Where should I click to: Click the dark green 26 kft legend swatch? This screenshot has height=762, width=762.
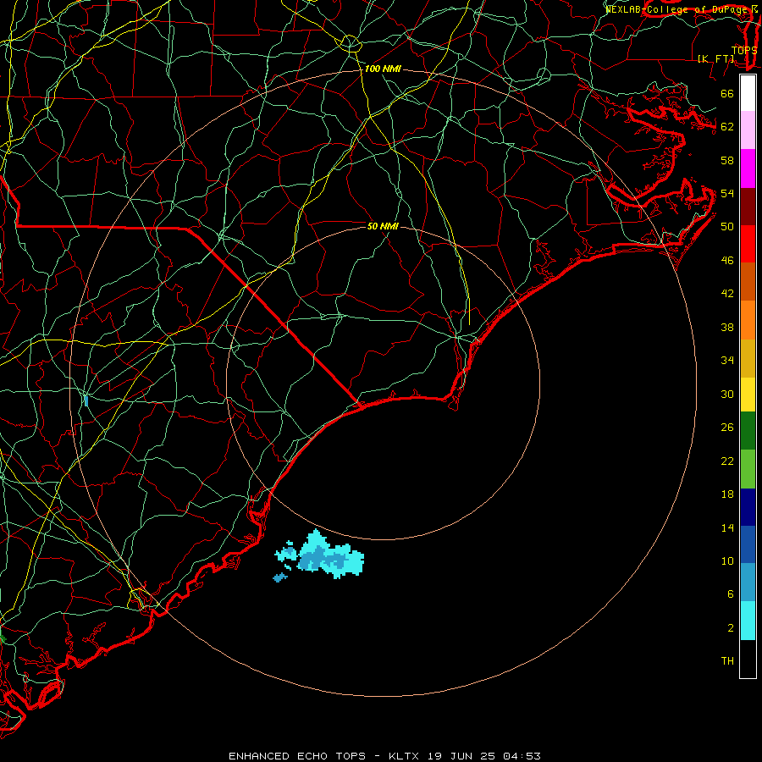point(748,431)
